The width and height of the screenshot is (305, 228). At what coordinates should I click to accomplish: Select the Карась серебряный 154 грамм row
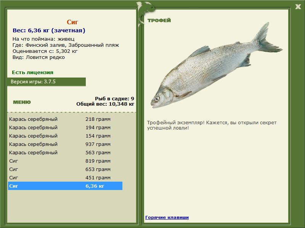coord(65,136)
